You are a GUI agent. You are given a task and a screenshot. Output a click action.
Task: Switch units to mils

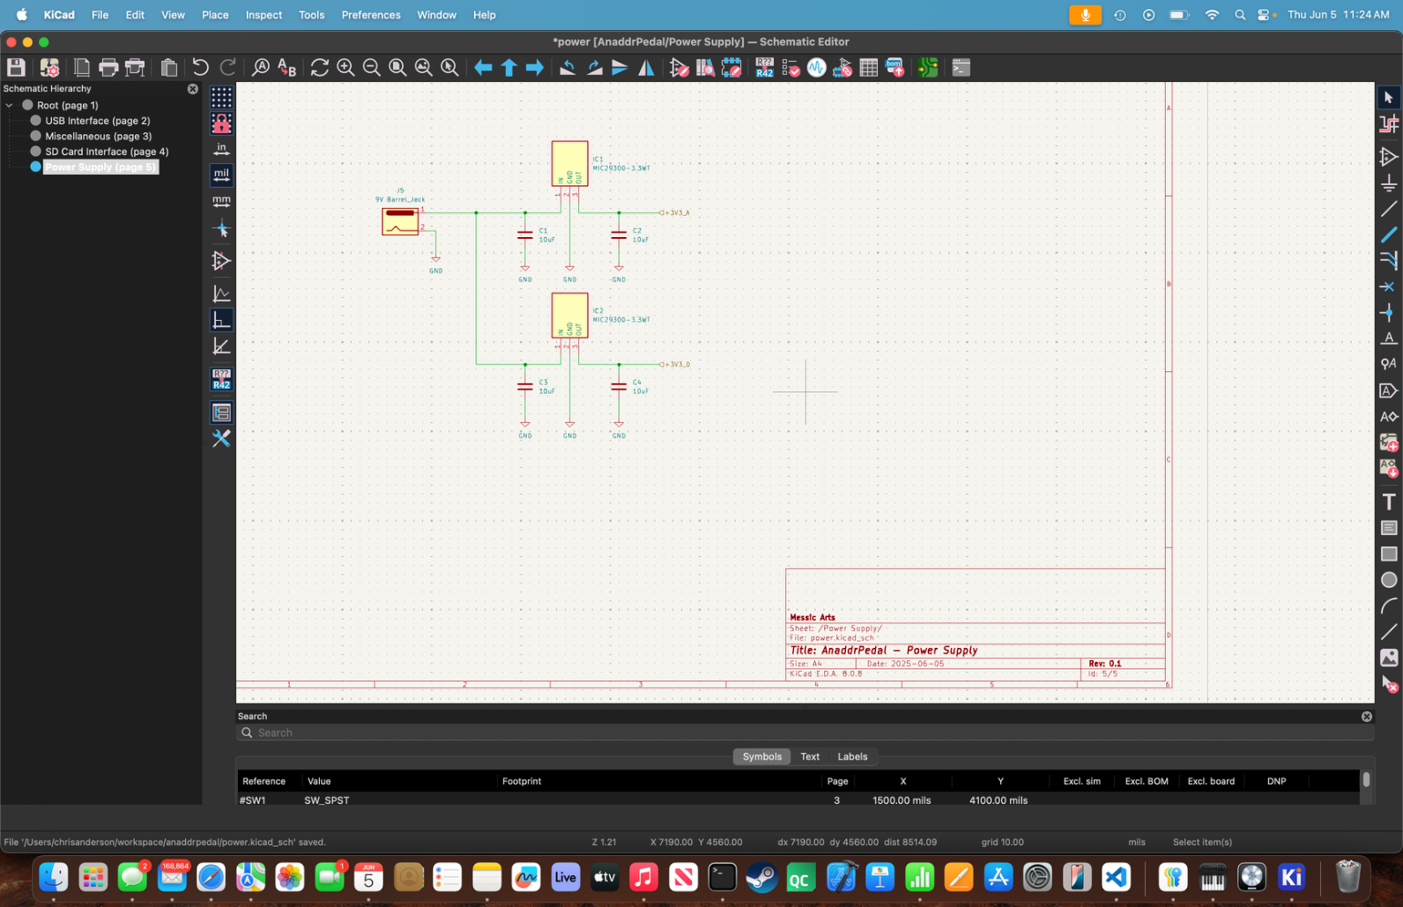pos(221,175)
